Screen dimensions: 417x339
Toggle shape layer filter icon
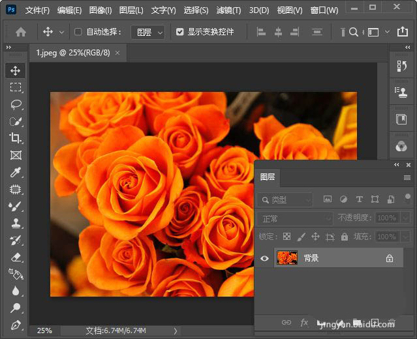click(375, 199)
